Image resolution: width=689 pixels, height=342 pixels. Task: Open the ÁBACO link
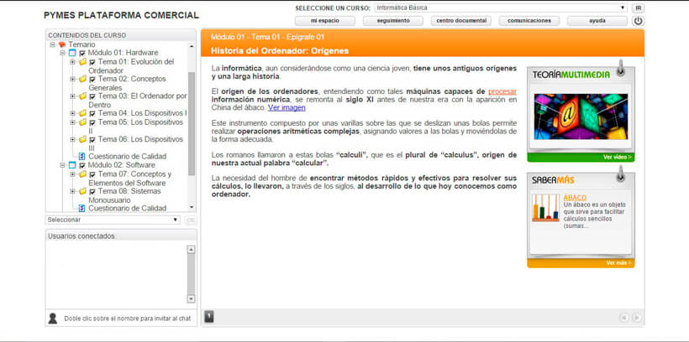[575, 198]
